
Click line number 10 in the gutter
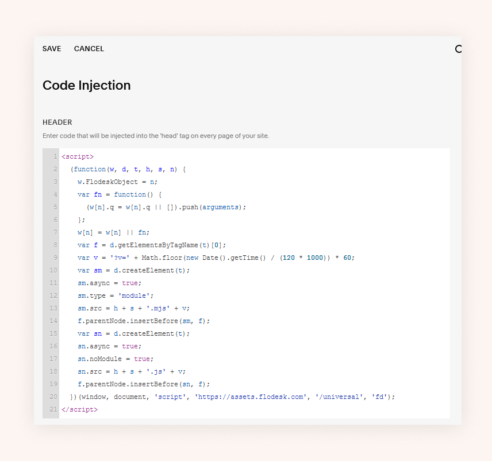[54, 270]
